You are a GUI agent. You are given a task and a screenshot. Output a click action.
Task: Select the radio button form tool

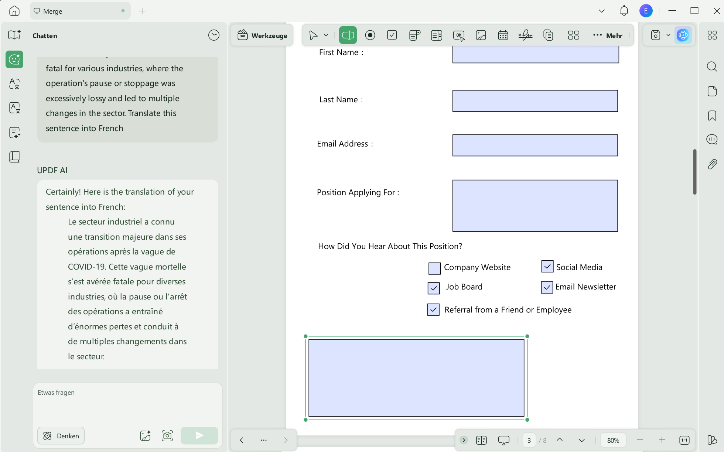point(370,35)
